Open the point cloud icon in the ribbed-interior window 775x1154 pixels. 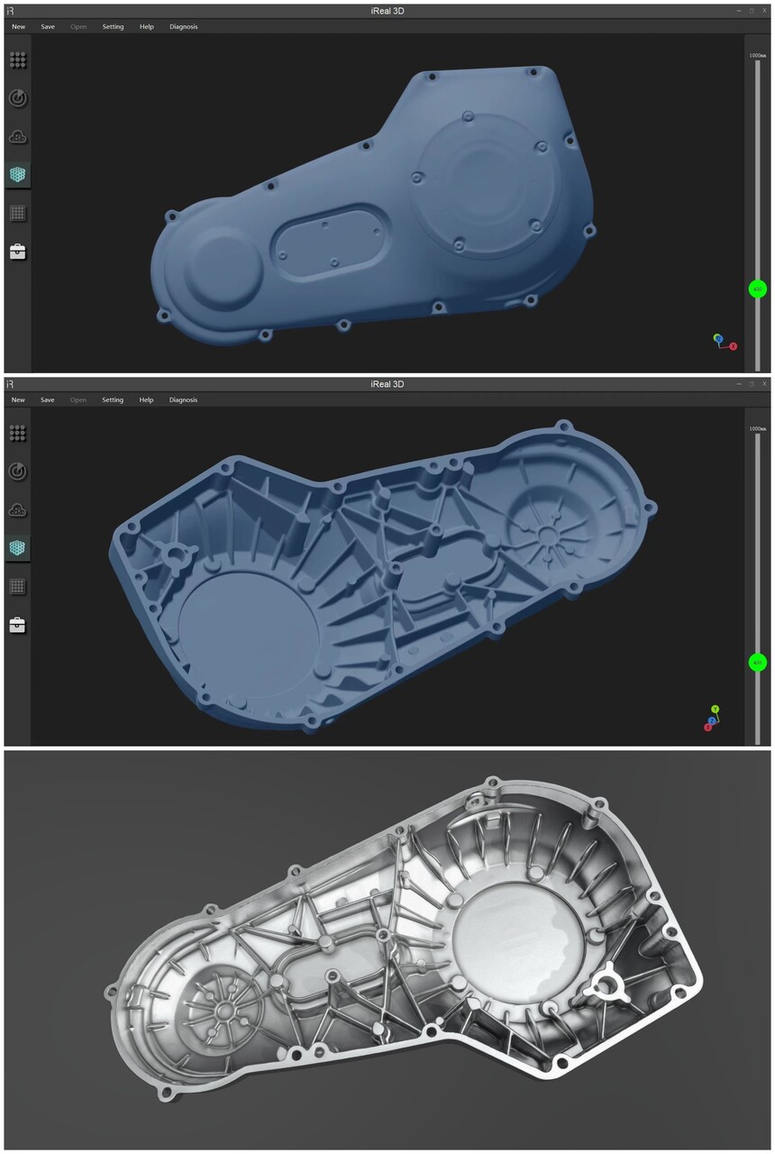(x=18, y=510)
